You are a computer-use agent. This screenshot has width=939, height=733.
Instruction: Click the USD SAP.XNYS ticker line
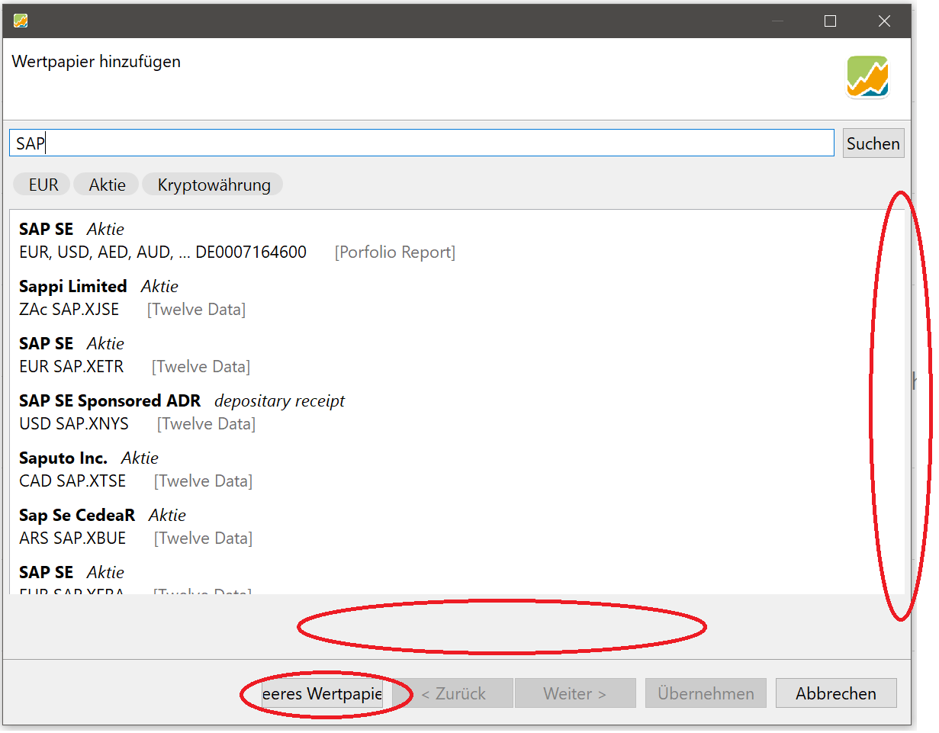tap(74, 424)
